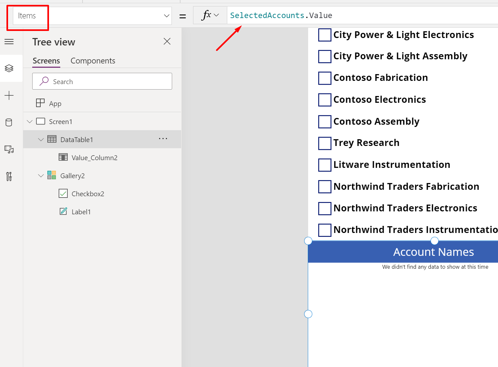The width and height of the screenshot is (498, 367).
Task: Open DataTable1 more options ellipsis
Action: (x=163, y=139)
